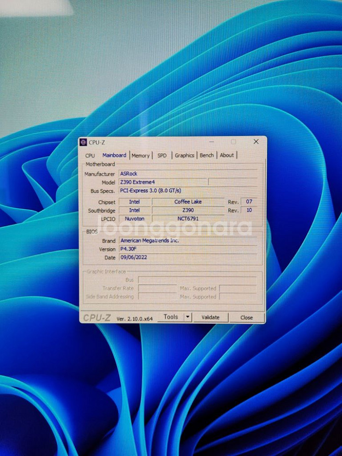Click the Tools button
The height and width of the screenshot is (456, 342).
pos(171,317)
